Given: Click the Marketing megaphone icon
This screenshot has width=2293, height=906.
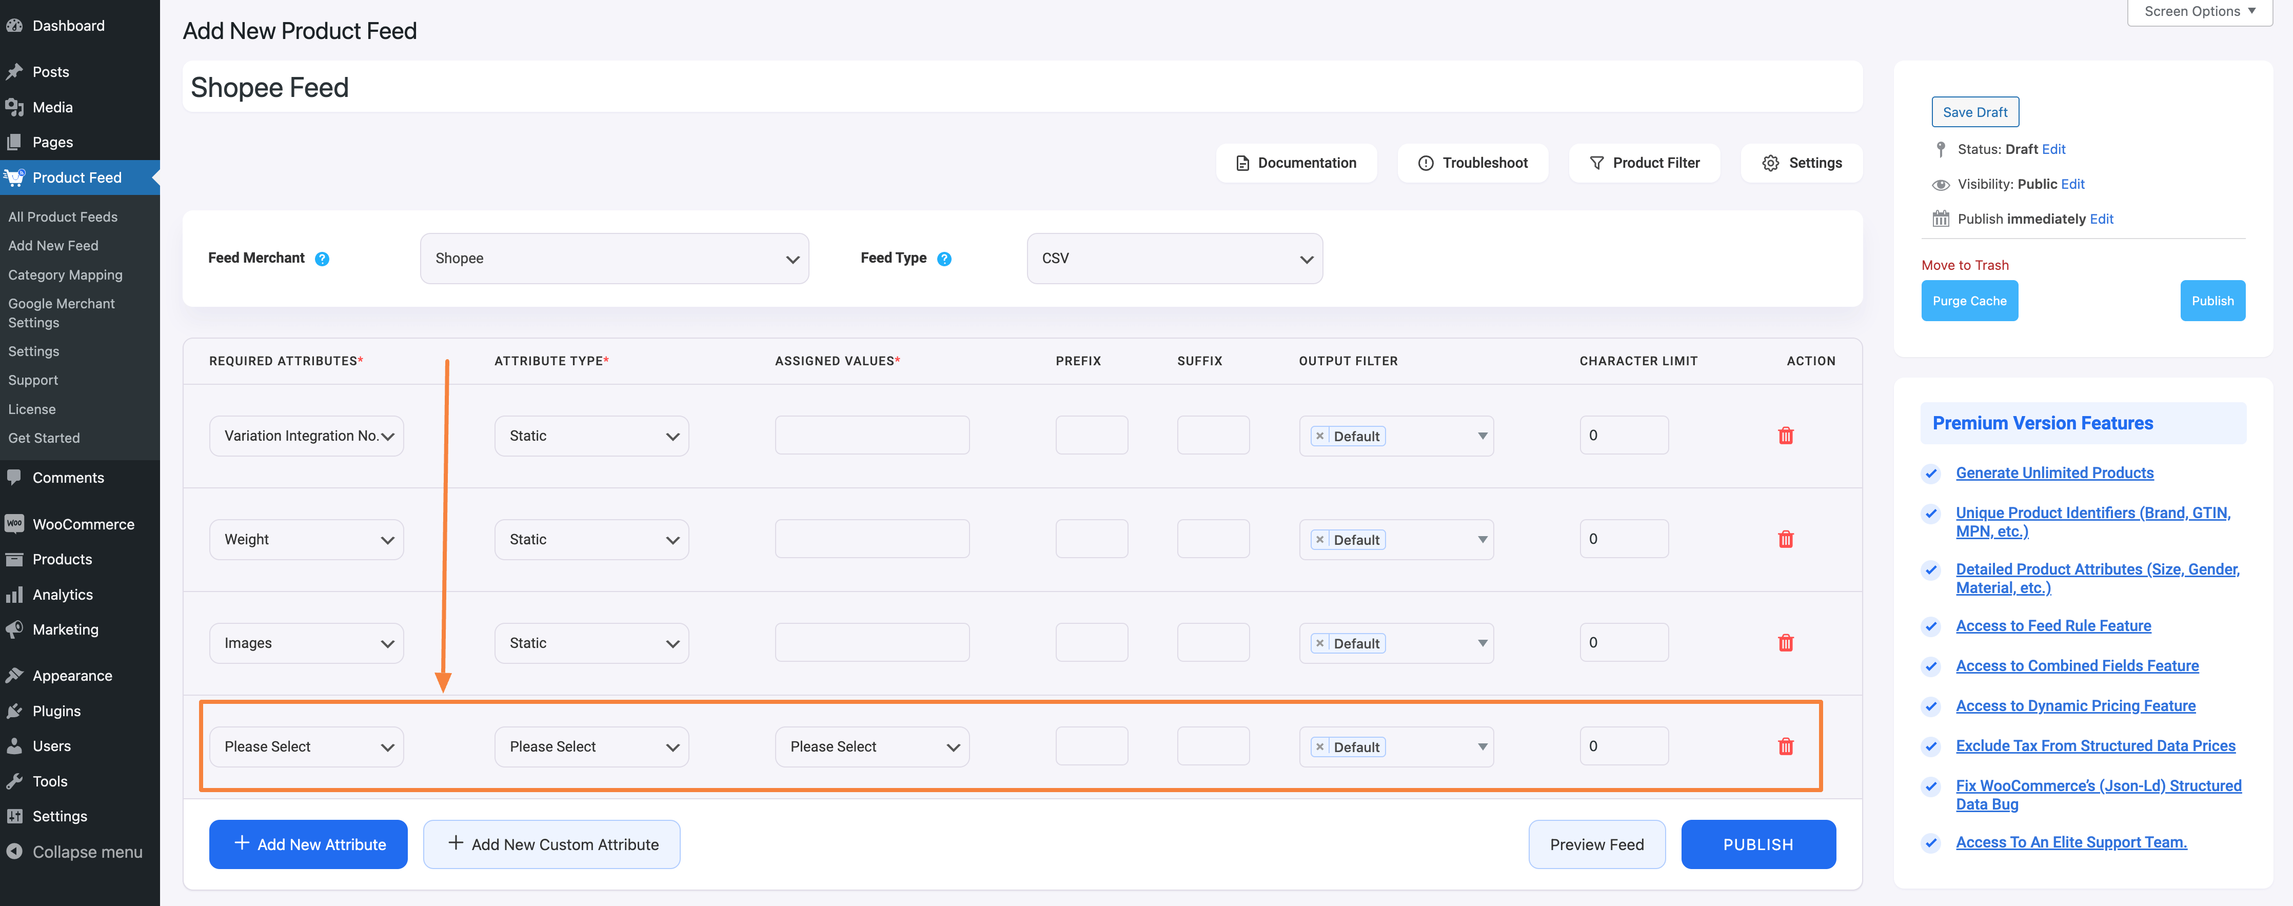Looking at the screenshot, I should 14,629.
